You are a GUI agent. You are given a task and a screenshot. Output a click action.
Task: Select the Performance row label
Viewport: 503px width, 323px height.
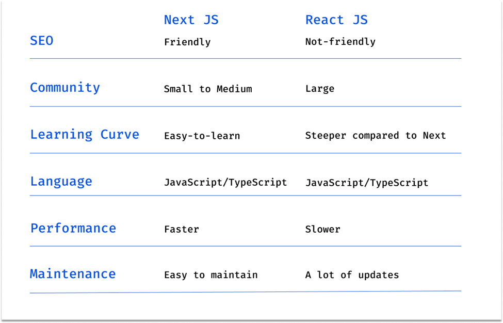73,229
